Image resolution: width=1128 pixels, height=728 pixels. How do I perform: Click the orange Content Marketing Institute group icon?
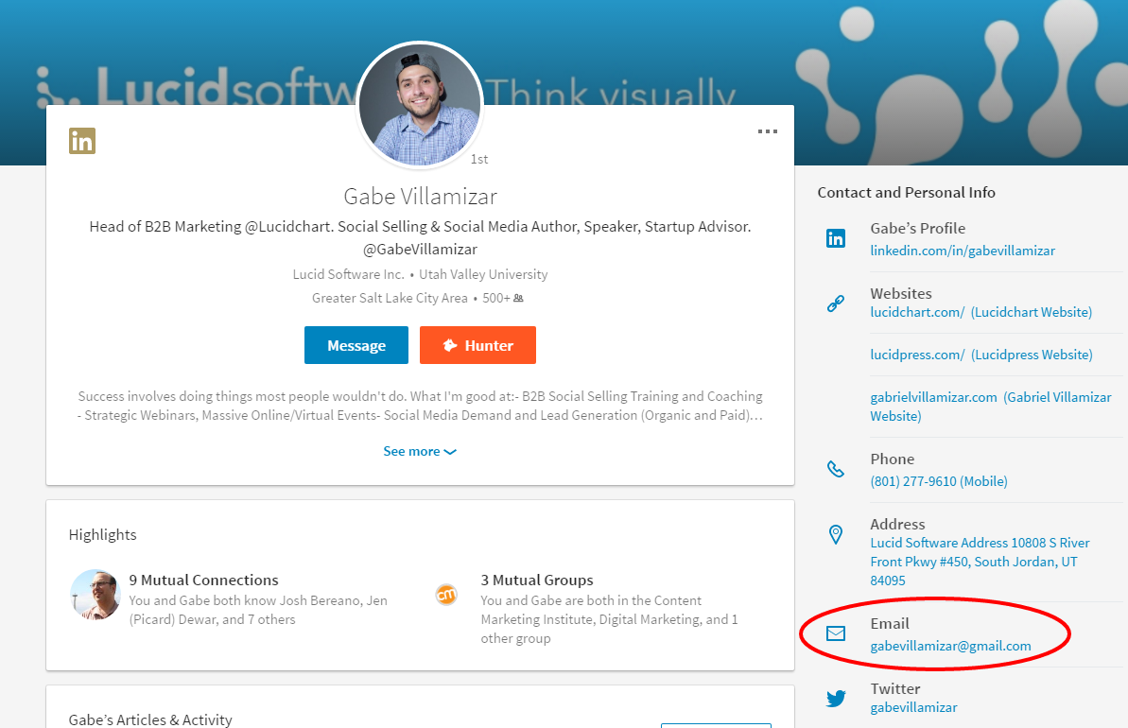tap(446, 594)
